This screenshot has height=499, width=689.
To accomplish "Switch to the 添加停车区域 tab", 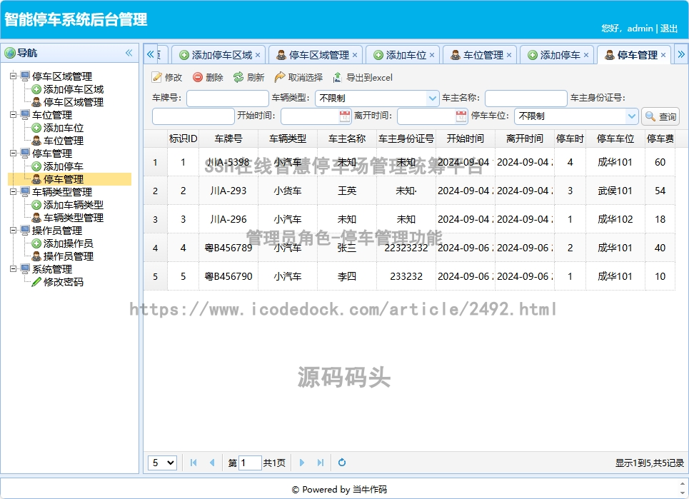I will [x=218, y=55].
